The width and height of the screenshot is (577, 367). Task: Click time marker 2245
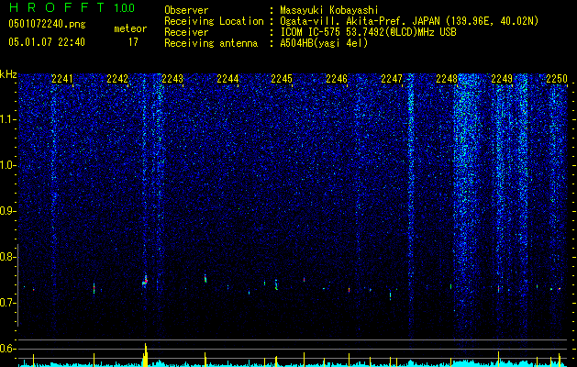(282, 79)
